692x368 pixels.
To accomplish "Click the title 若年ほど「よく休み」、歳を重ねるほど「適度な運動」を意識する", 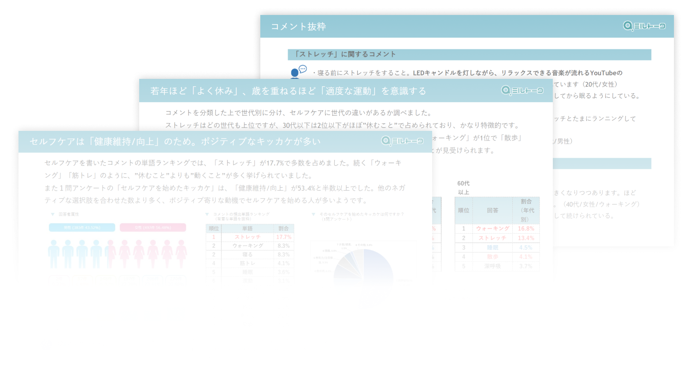I will tap(289, 91).
